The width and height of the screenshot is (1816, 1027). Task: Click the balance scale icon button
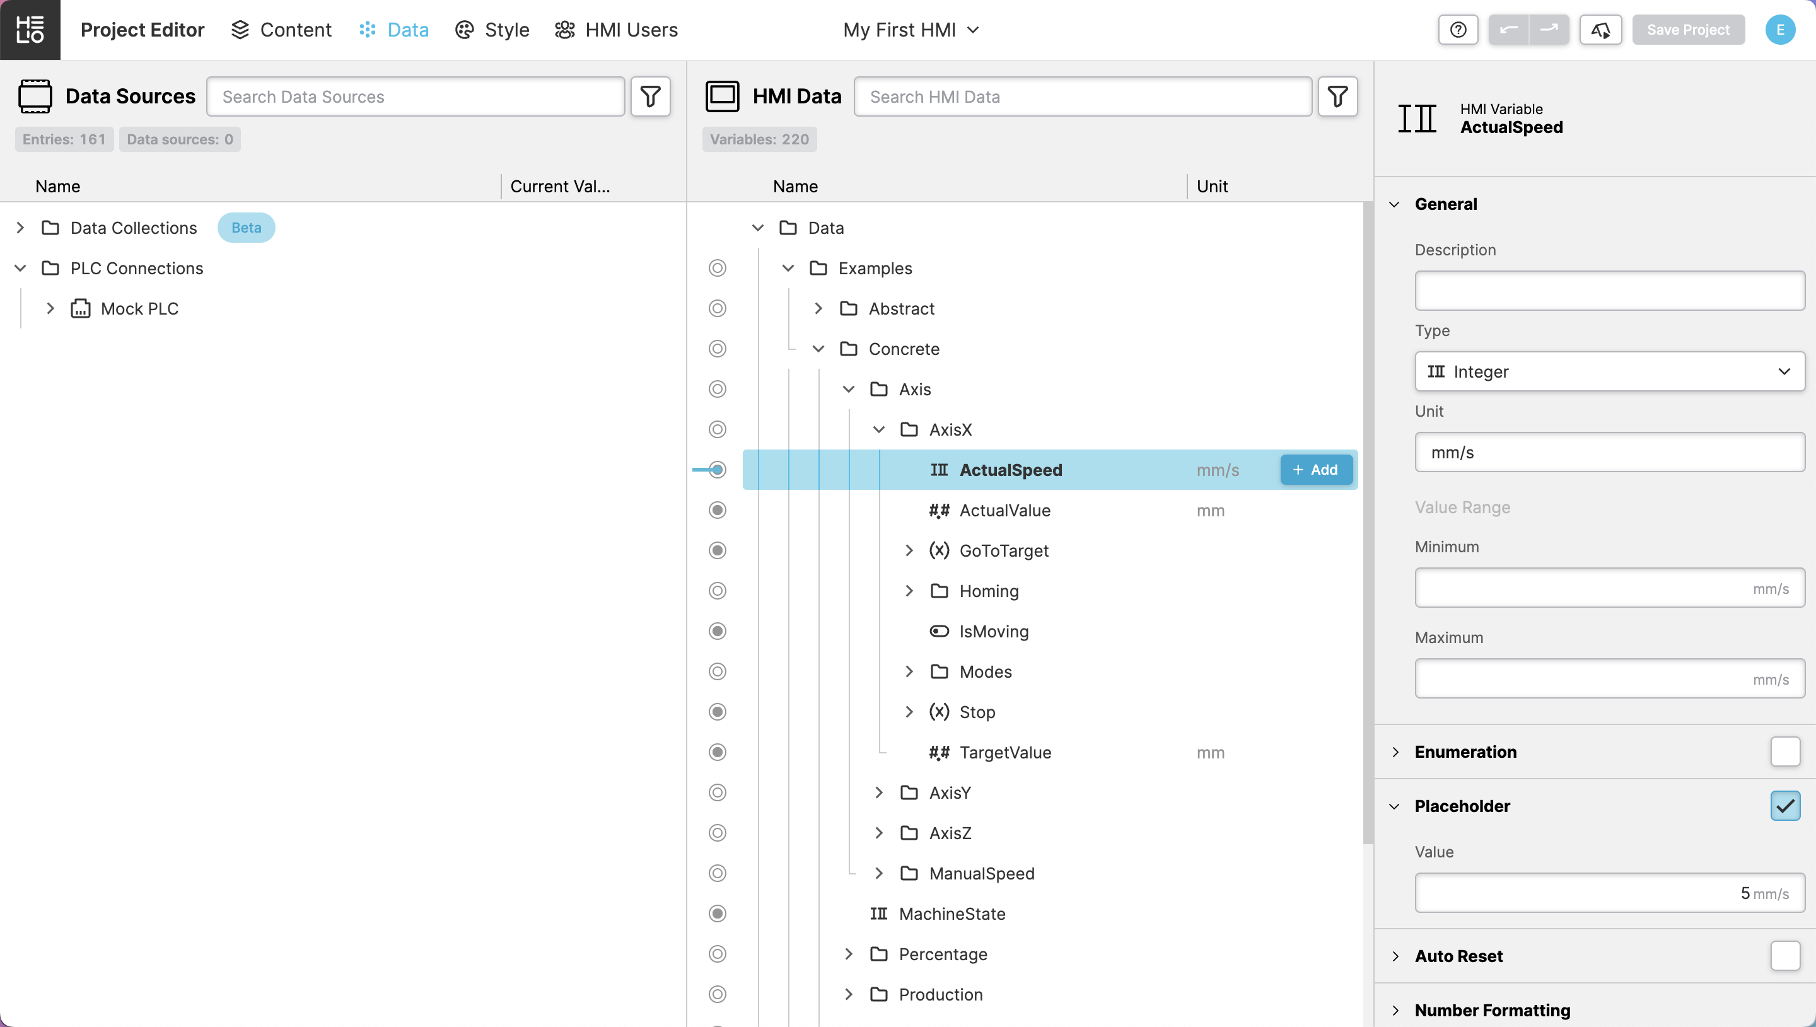[x=1600, y=30]
